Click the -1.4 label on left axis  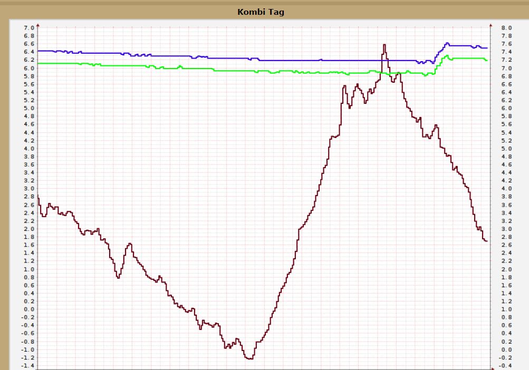(x=27, y=365)
